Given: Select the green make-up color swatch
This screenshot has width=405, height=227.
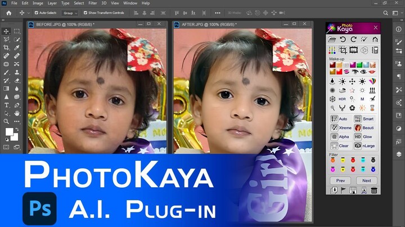Looking at the screenshot, I should click(x=359, y=65).
